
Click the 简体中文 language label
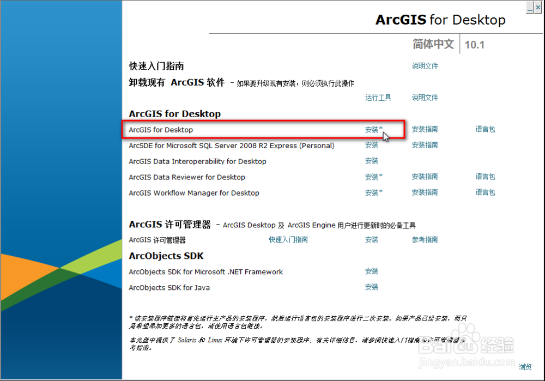[433, 44]
